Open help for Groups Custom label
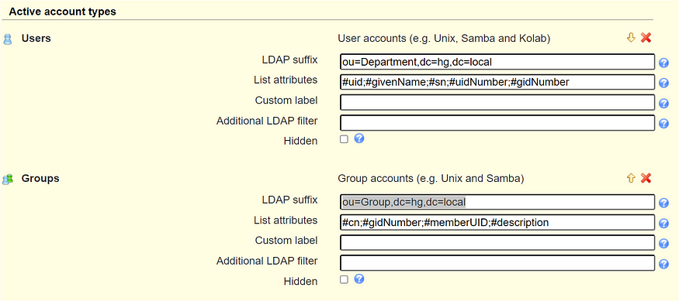The height and width of the screenshot is (301, 679). tap(663, 244)
